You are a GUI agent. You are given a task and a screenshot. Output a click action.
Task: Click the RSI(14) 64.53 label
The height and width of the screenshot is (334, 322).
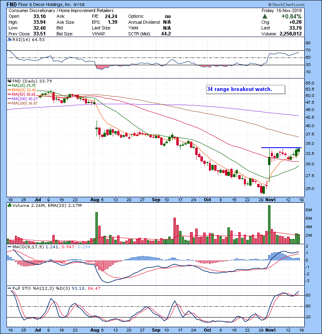click(x=29, y=39)
